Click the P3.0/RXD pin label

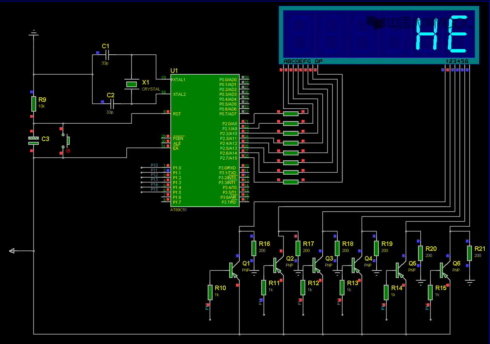227,168
